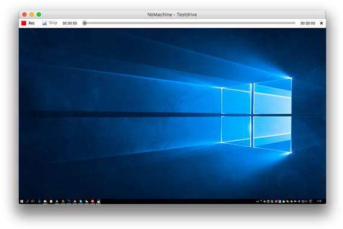Click the NoMachine - Testdrive title bar
The width and height of the screenshot is (343, 229).
coord(172,15)
